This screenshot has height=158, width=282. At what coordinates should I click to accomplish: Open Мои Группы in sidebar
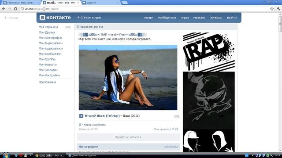(x=47, y=59)
